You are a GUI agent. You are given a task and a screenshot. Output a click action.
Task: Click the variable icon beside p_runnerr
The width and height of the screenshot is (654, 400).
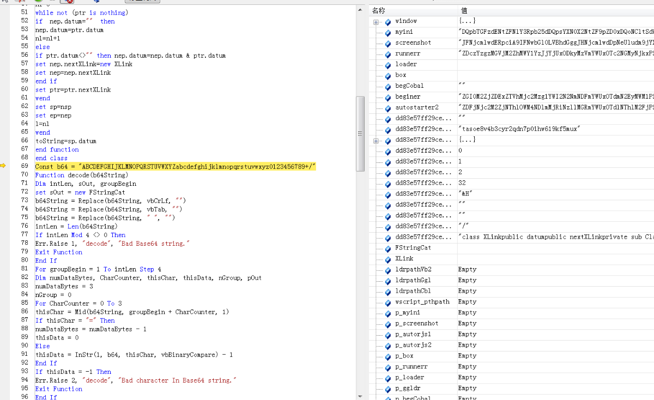[388, 367]
